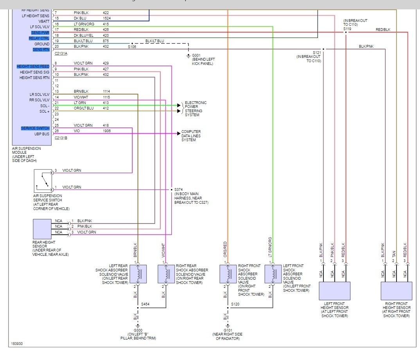Click the left front shock absorber solenoid symbol
The height and width of the screenshot is (352, 420).
click(273, 274)
